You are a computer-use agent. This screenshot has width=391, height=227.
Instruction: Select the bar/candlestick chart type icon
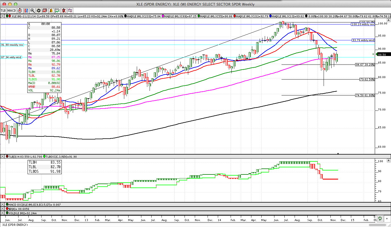(26, 11)
